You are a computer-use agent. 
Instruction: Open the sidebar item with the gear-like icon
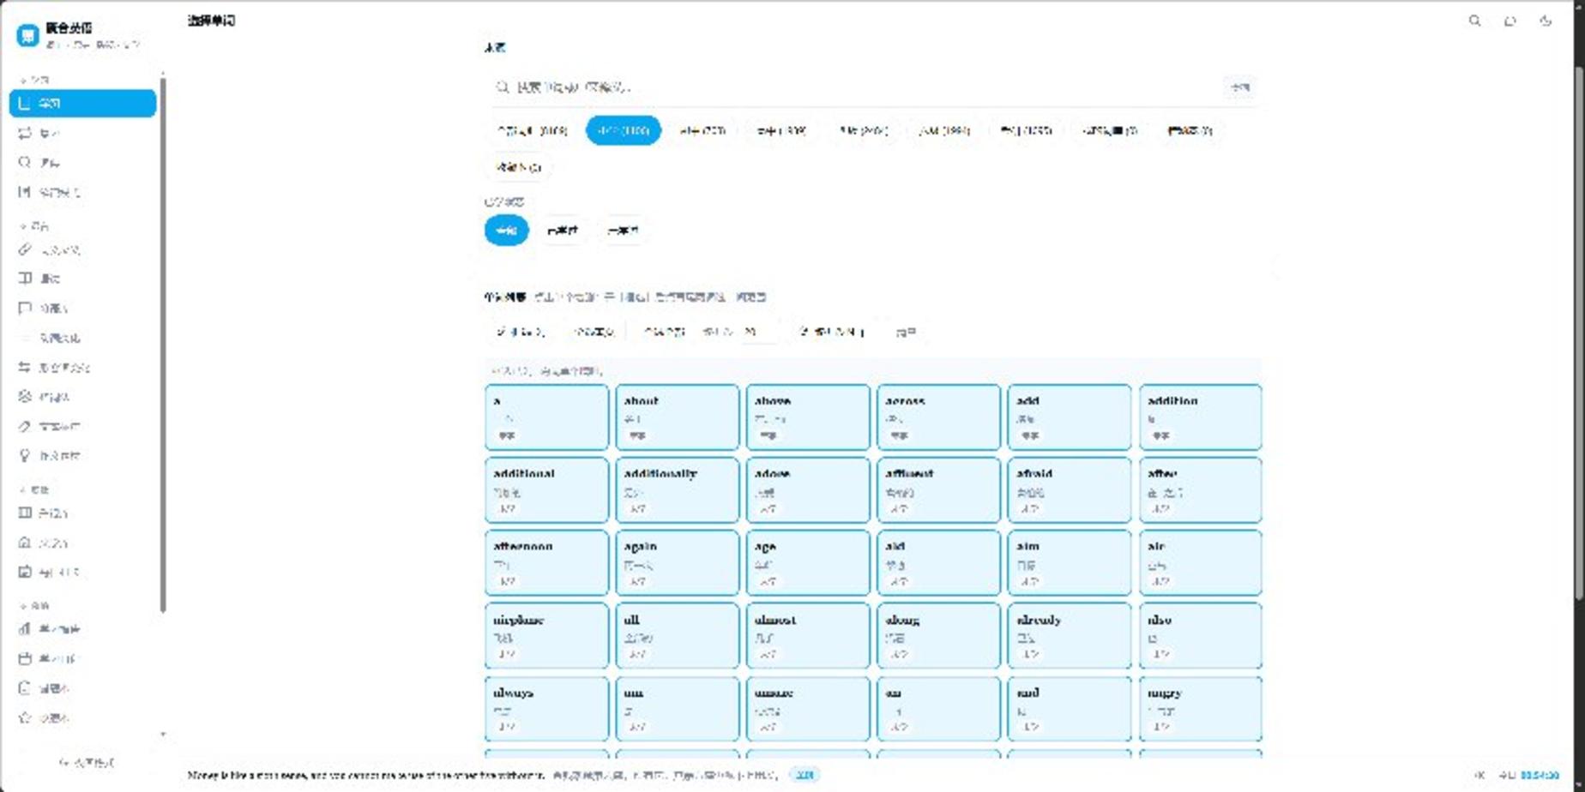click(x=82, y=397)
